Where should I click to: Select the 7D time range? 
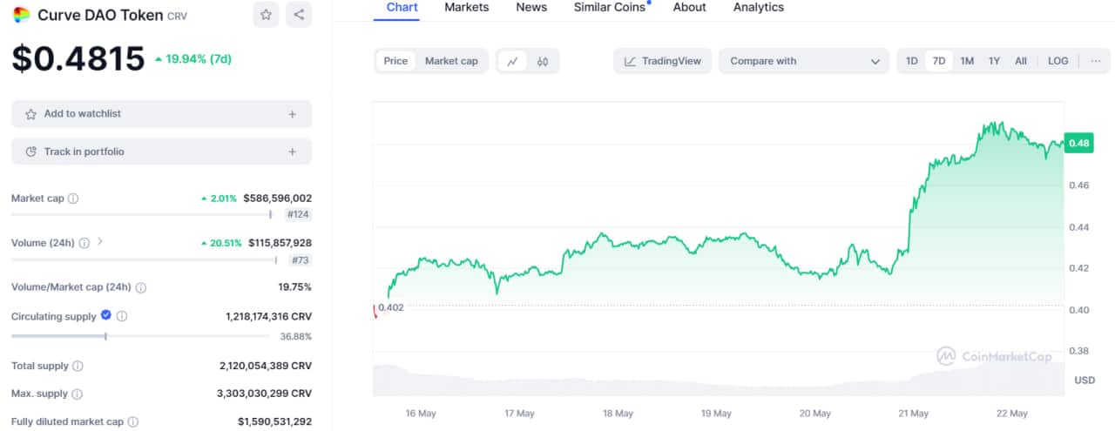click(939, 61)
